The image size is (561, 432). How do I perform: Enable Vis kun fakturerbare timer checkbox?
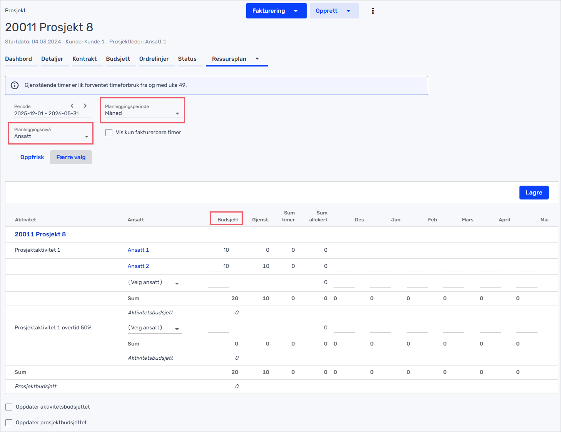click(x=109, y=133)
